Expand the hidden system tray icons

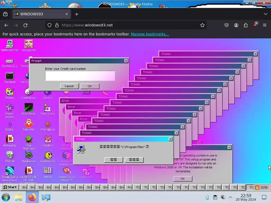[231, 197]
